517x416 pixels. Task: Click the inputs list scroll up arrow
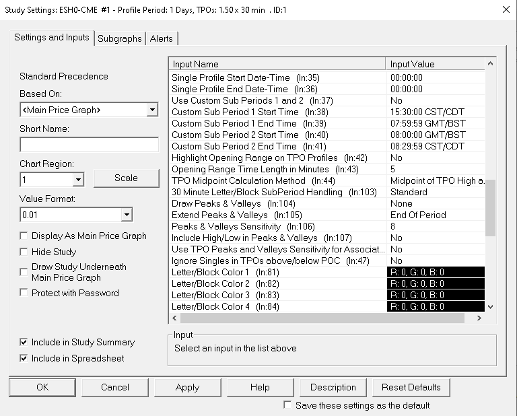coord(490,64)
